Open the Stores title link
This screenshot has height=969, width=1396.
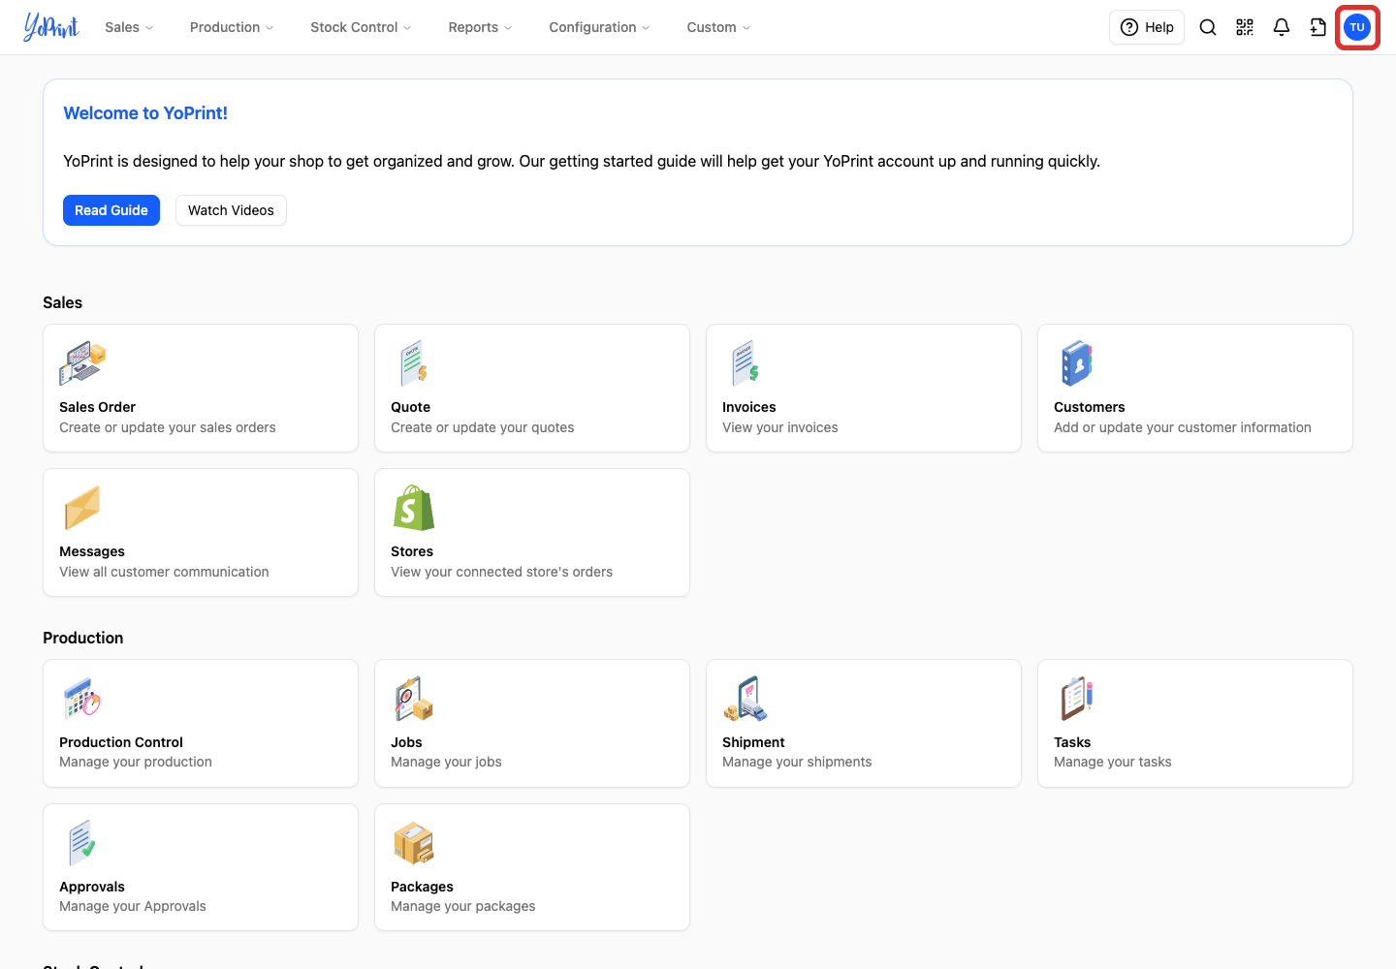412,551
